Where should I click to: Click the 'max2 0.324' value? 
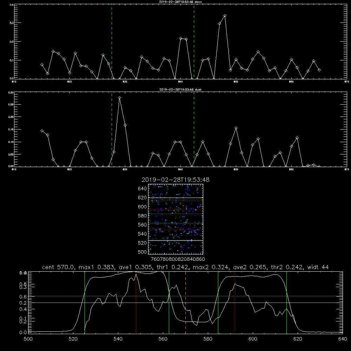coord(211,267)
